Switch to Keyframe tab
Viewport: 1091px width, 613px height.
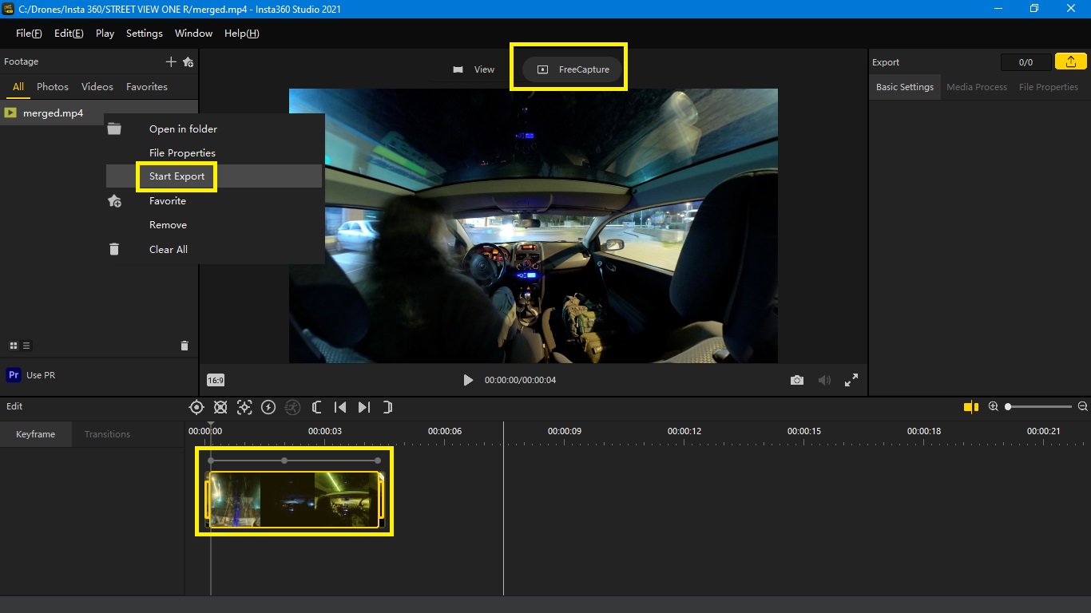point(36,434)
